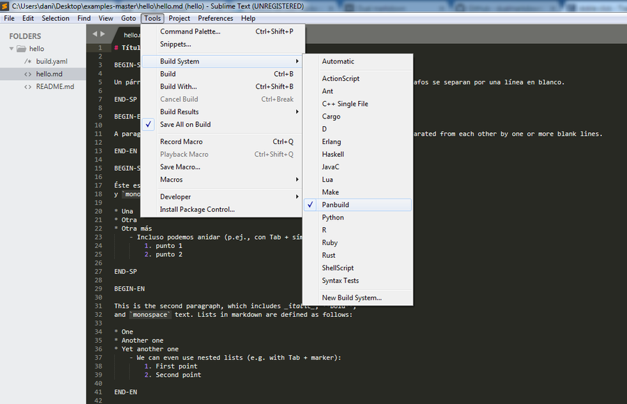Screen dimensions: 627x404
Task: Open README.md in sidebar
Action: point(55,87)
